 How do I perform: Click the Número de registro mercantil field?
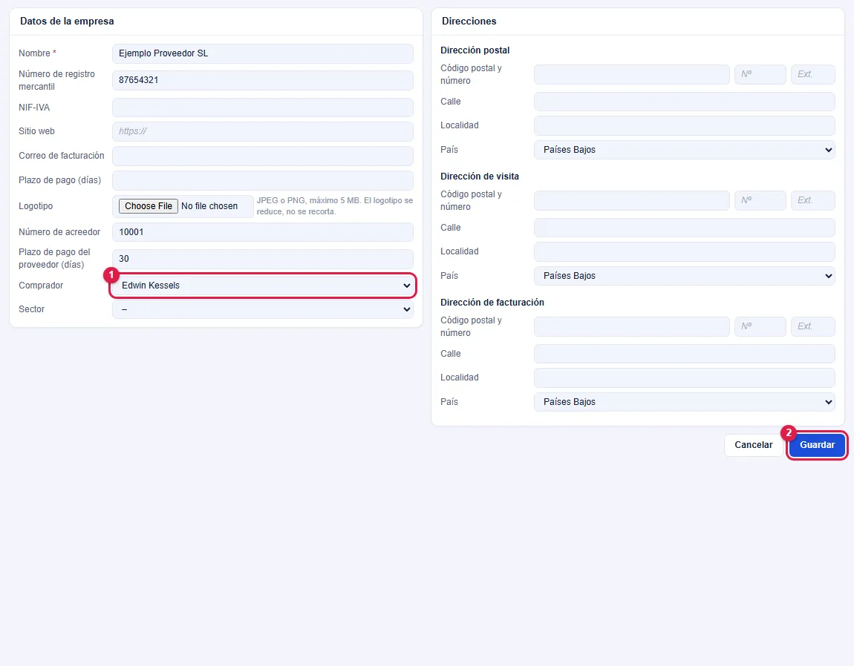point(263,80)
